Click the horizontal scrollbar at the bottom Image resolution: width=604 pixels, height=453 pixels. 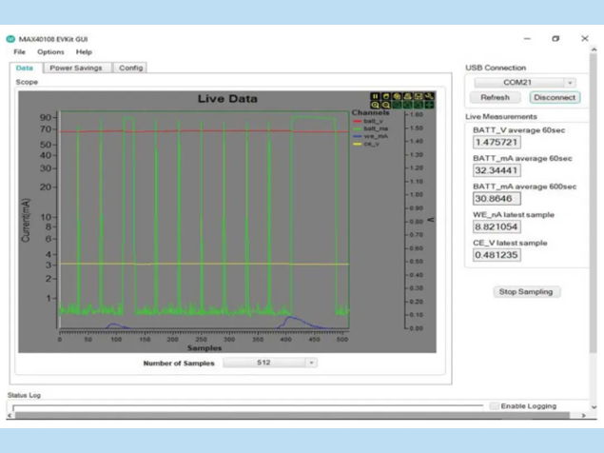click(x=285, y=415)
